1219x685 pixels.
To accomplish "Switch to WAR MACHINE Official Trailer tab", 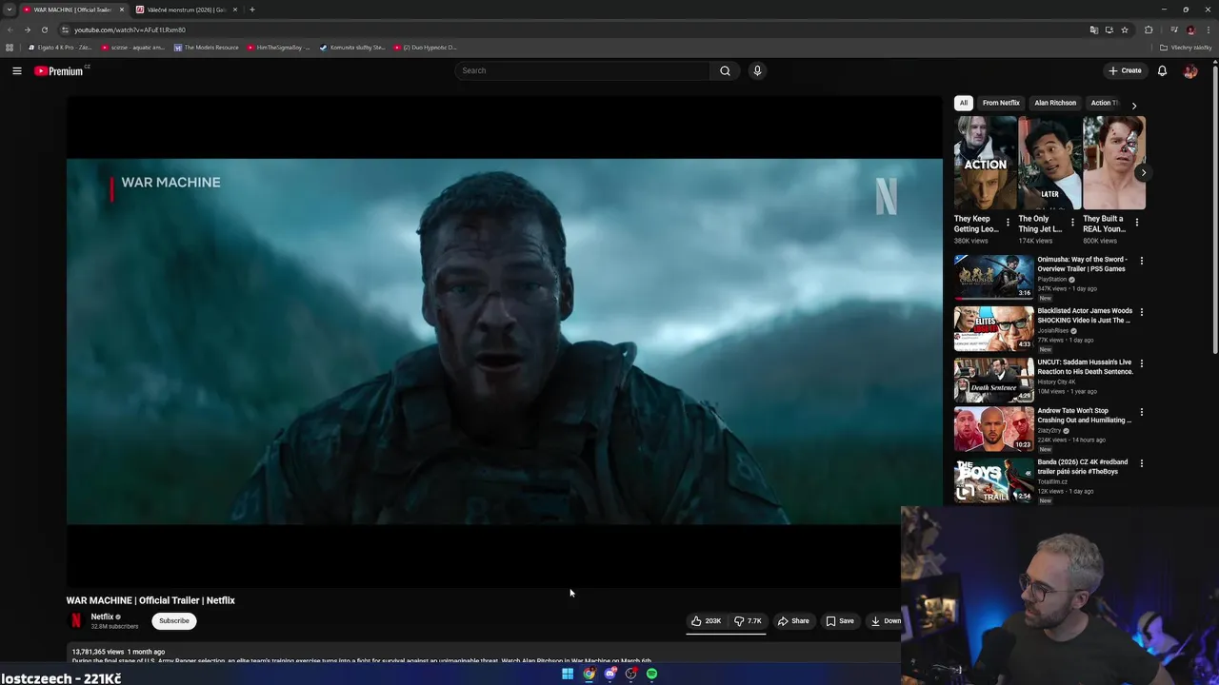I will tap(72, 10).
